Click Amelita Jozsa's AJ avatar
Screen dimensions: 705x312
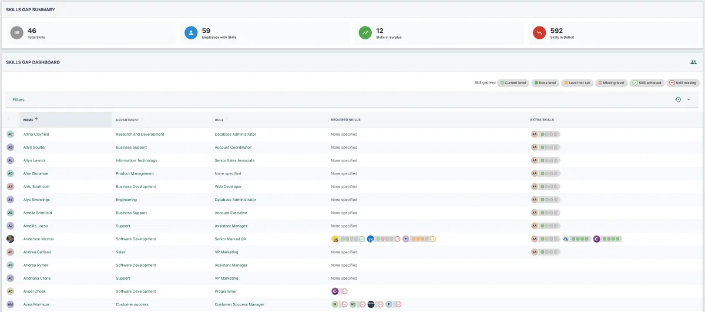tap(10, 226)
